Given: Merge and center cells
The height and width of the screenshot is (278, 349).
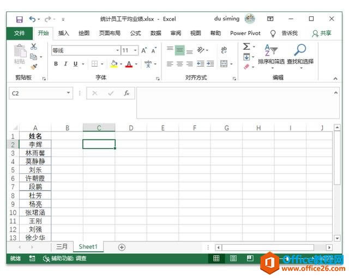Looking at the screenshot, I should [x=224, y=64].
